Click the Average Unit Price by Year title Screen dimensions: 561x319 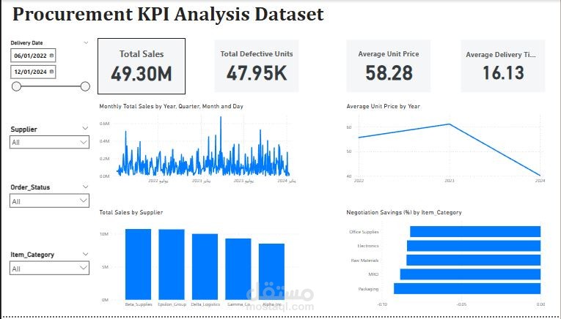[x=384, y=106]
